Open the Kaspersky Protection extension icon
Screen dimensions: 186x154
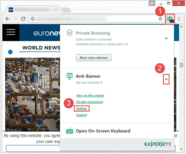tap(170, 19)
